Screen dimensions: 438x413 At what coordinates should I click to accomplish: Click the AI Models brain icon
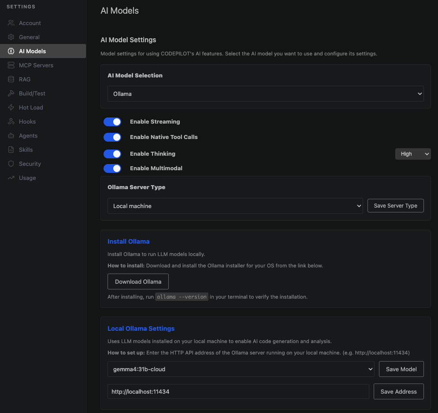pos(11,51)
